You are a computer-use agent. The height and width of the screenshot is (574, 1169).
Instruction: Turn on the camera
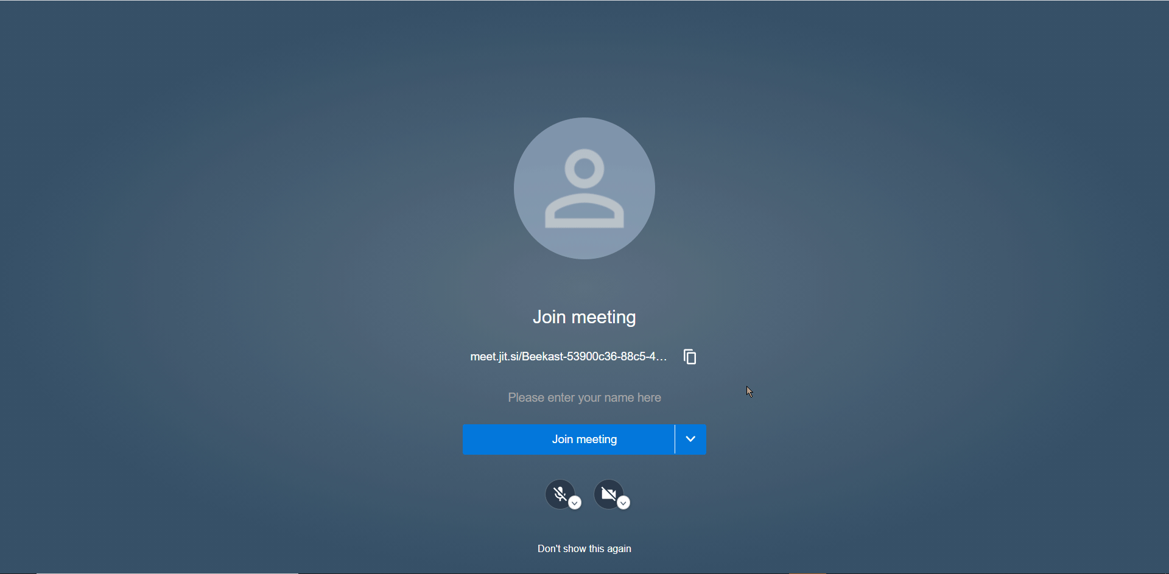[x=608, y=494]
